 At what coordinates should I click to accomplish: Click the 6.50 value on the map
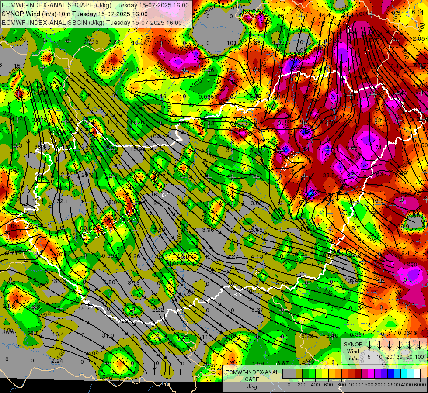click(x=109, y=283)
